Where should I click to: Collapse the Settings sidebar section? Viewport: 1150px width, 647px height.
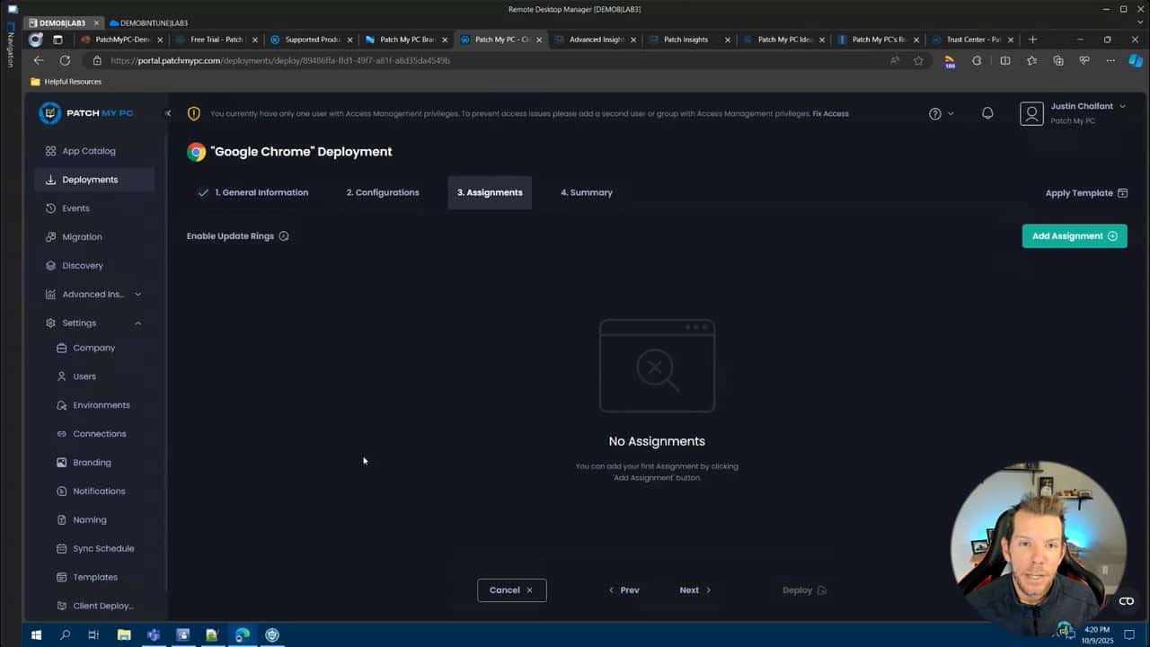point(137,323)
